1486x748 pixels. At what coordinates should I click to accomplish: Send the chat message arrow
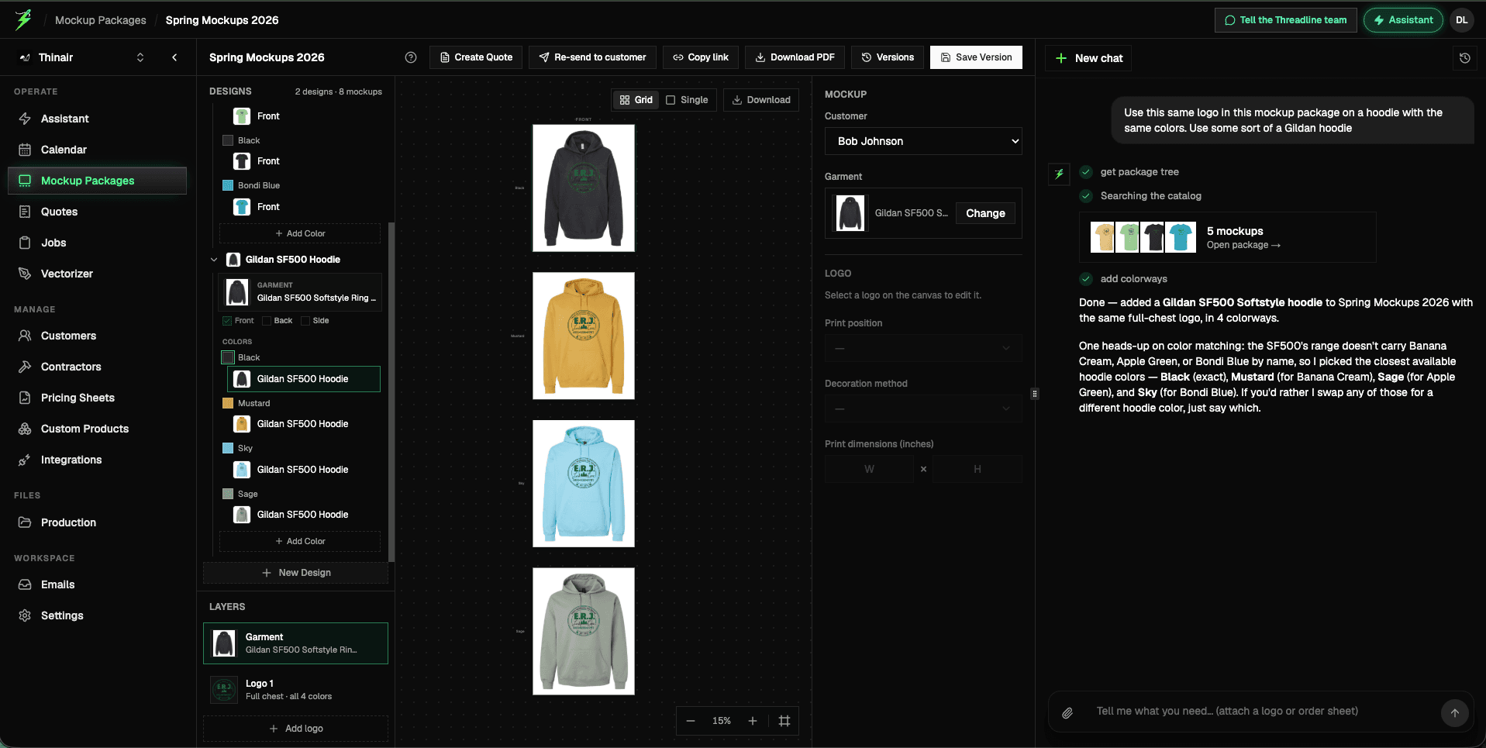pos(1454,713)
